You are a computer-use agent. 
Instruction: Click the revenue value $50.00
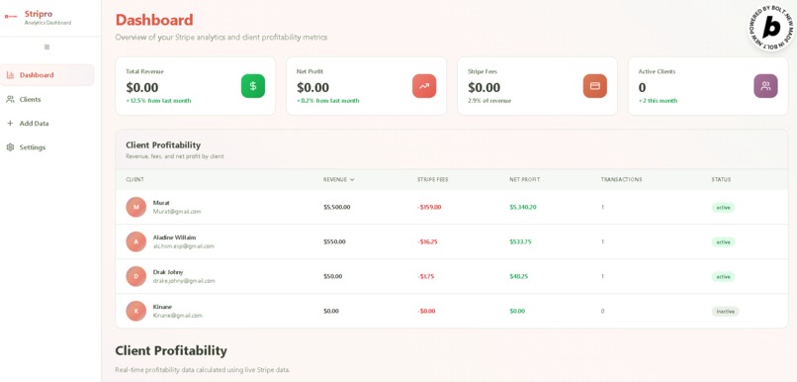coord(332,276)
